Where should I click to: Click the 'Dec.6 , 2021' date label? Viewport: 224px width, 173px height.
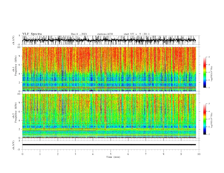click(79, 34)
